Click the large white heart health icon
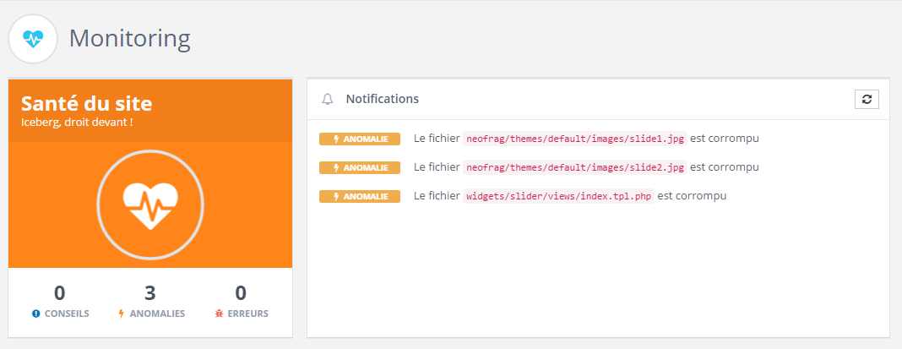The image size is (902, 349). pos(150,205)
